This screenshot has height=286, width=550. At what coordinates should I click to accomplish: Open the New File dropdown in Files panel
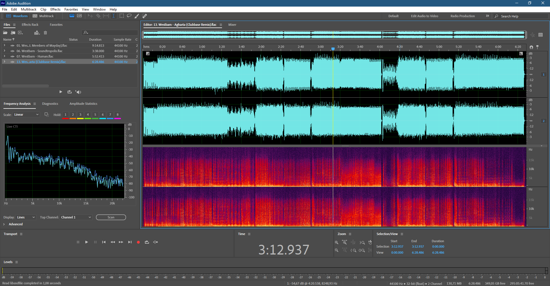click(x=20, y=33)
